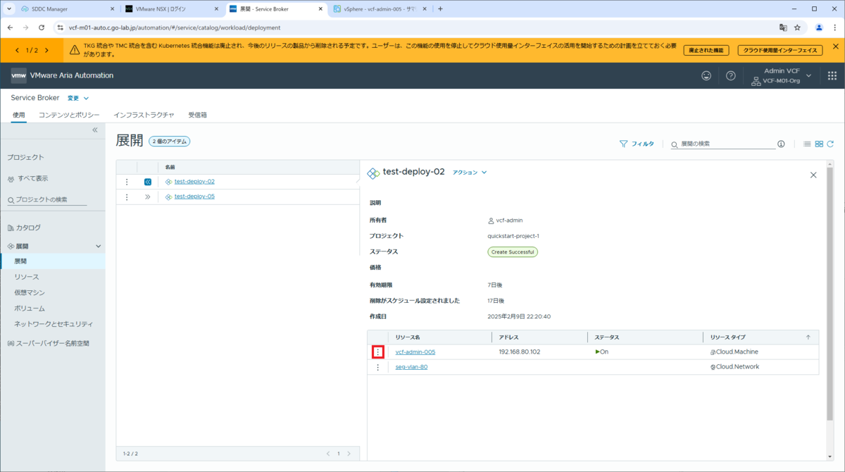
Task: Switch to list view icon
Action: point(807,144)
